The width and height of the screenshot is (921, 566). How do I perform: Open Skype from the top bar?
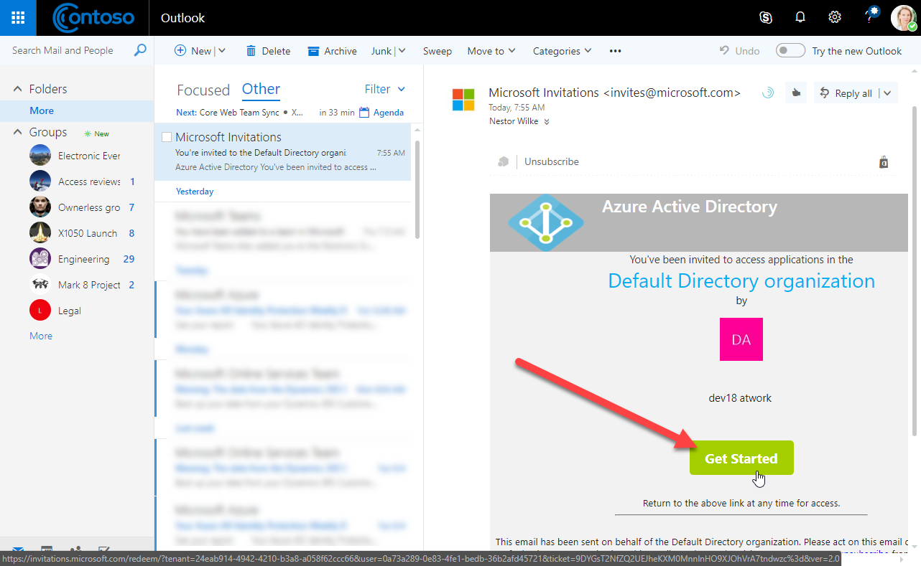[x=766, y=18]
